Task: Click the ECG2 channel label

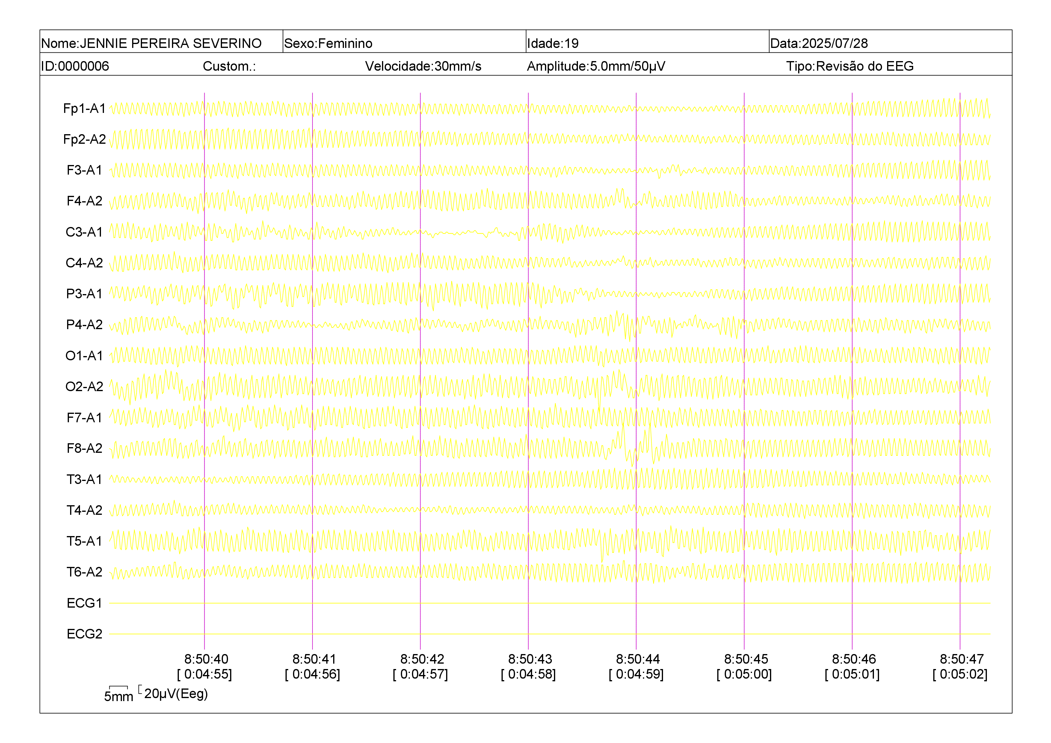Action: (85, 634)
